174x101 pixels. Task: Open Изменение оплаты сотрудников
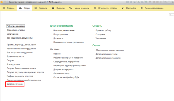point(21,49)
